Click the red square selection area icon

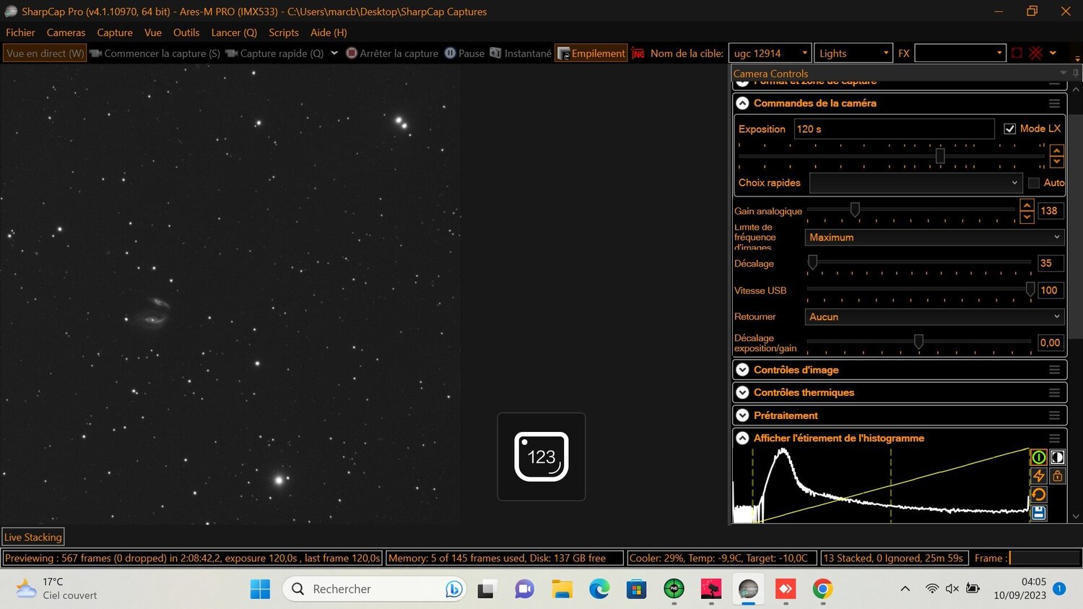1017,53
